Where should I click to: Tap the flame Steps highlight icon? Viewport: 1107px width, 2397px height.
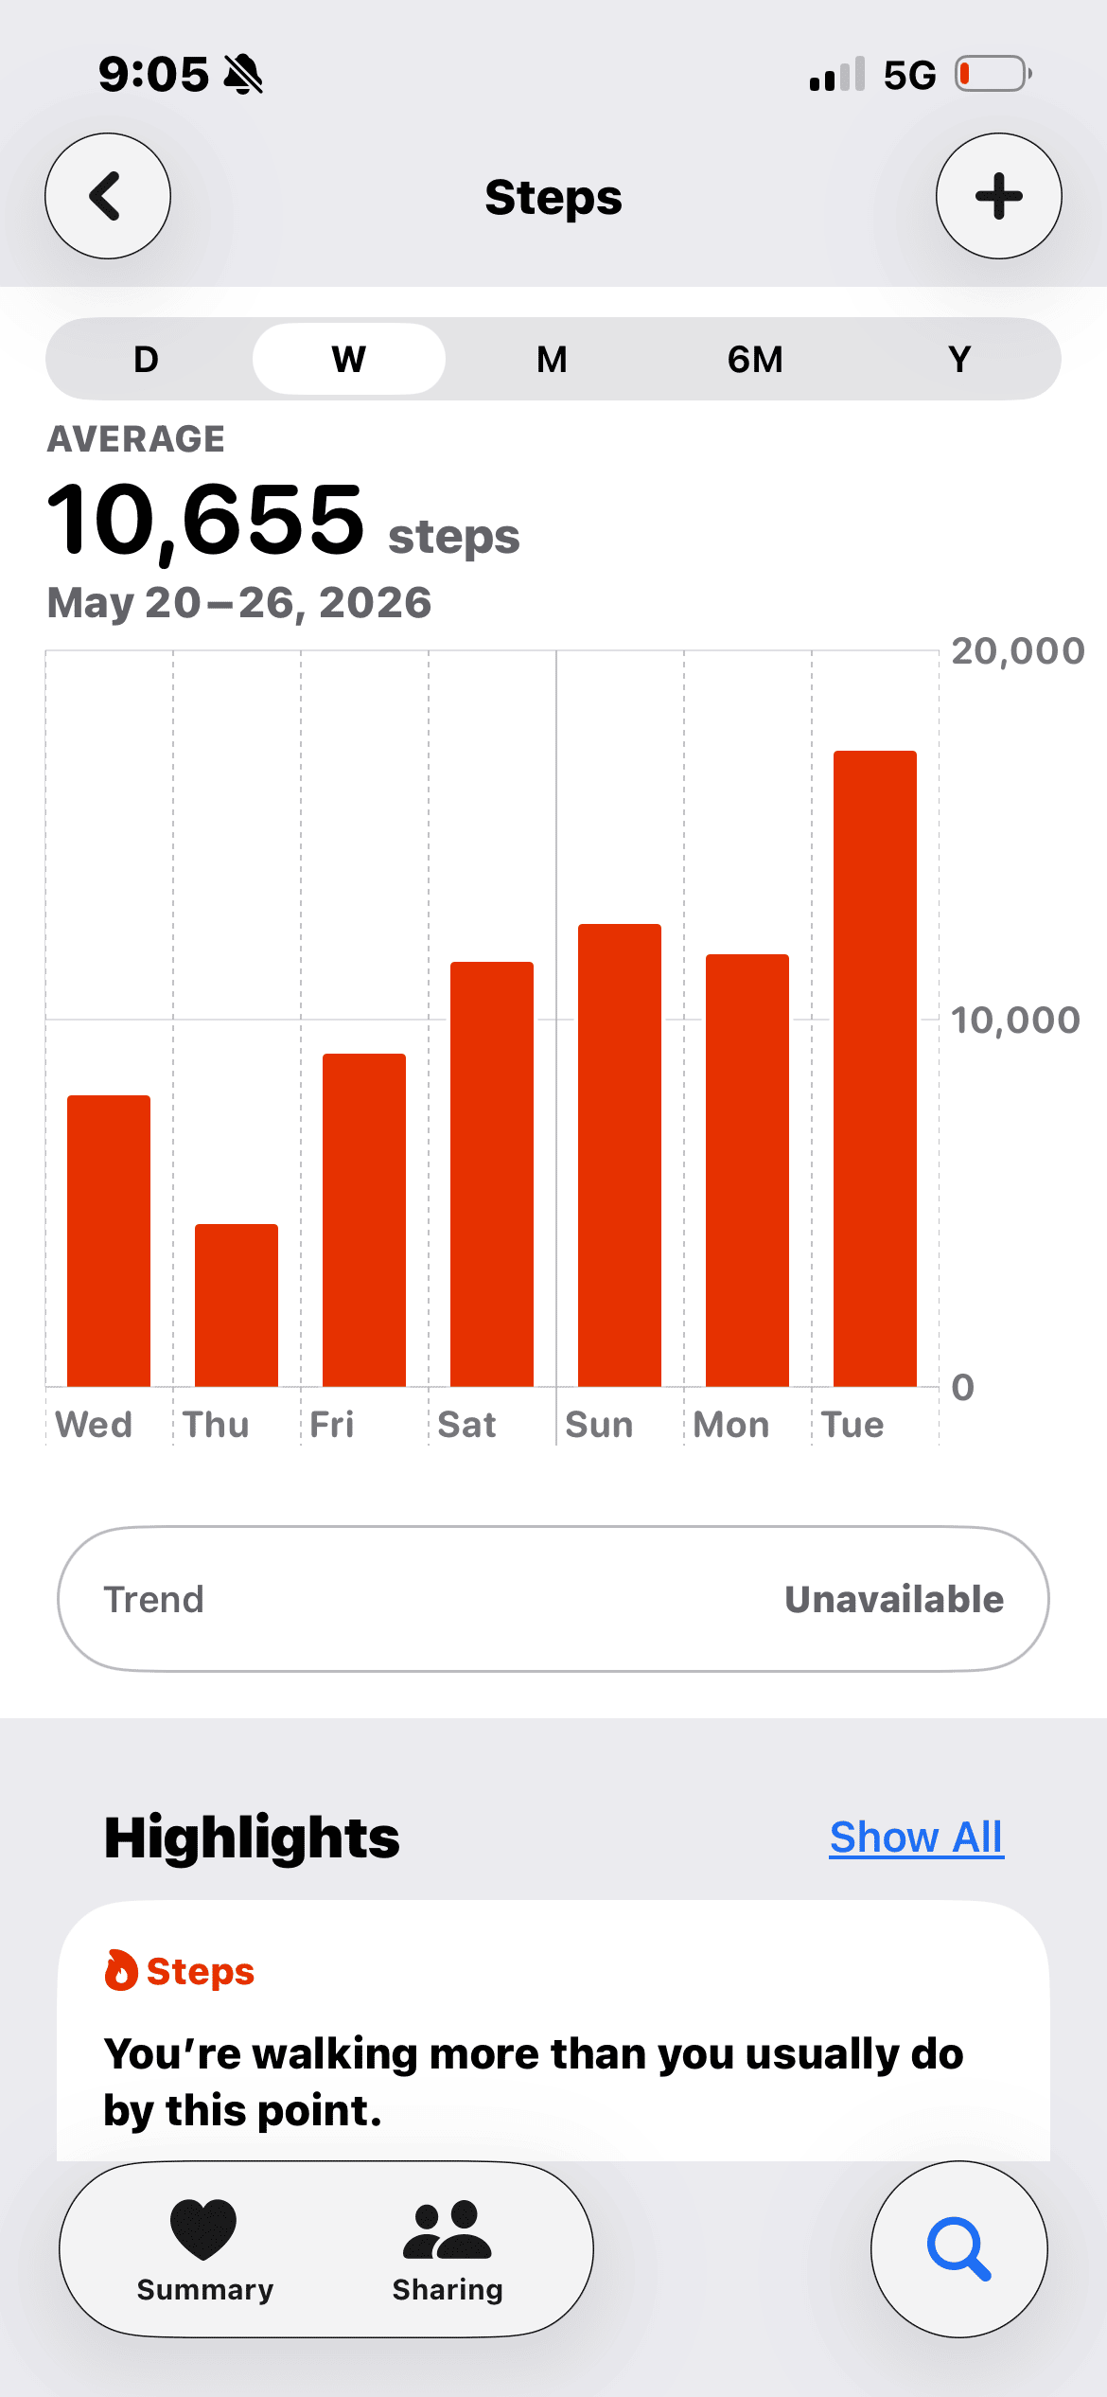point(120,1971)
